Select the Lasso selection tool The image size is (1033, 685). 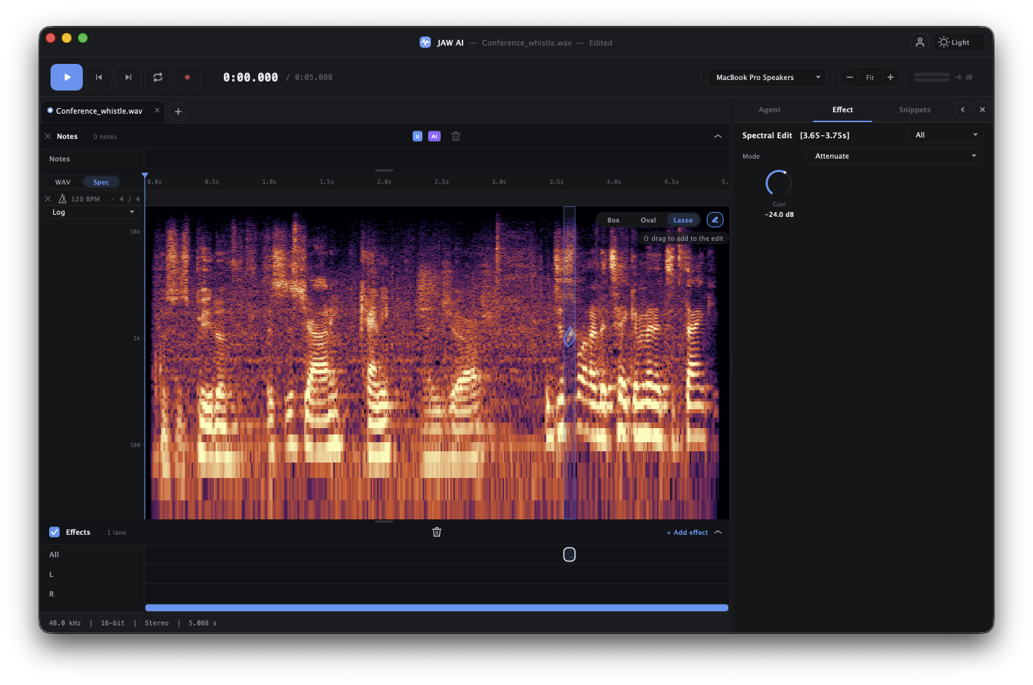[683, 220]
